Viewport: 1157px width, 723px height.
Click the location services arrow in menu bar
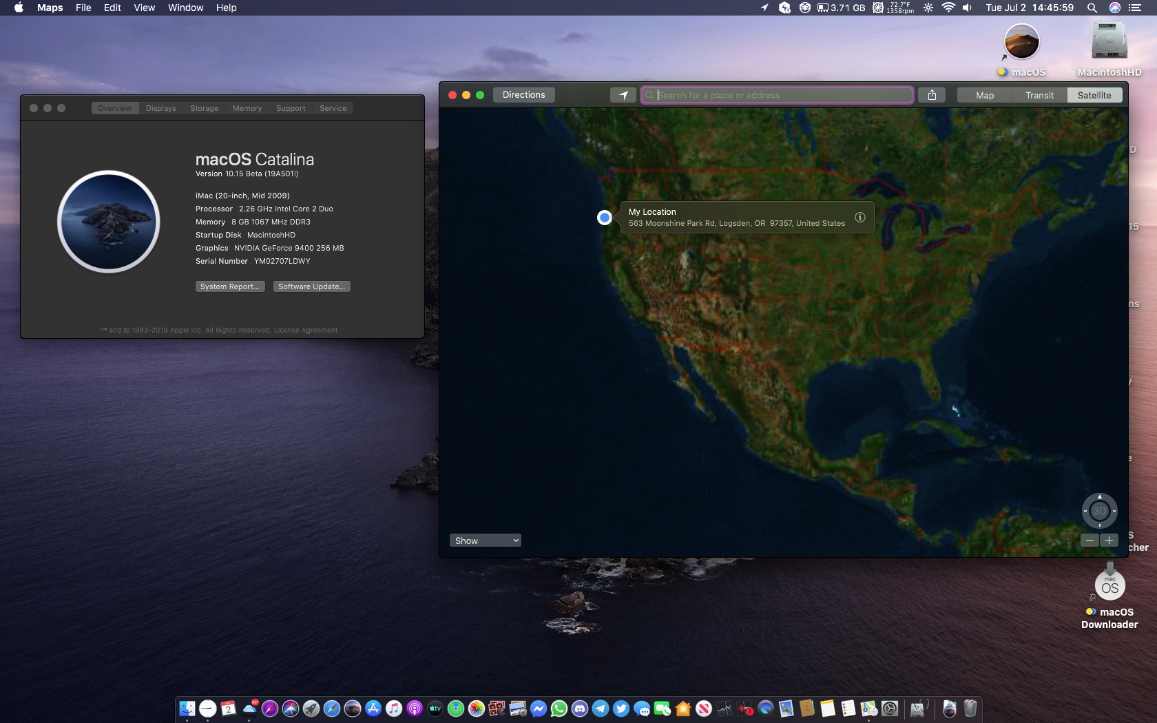[x=764, y=8]
